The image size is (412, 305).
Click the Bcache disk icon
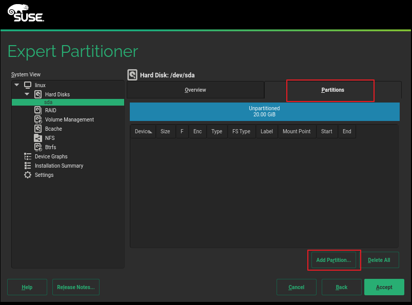[38, 129]
